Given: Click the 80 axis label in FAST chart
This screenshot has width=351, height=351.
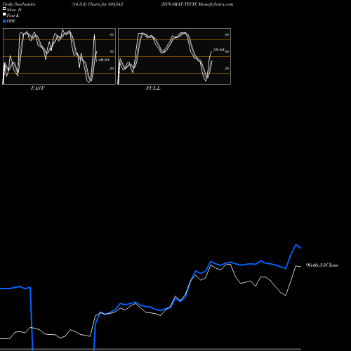Looking at the screenshot, I should click(x=112, y=34).
